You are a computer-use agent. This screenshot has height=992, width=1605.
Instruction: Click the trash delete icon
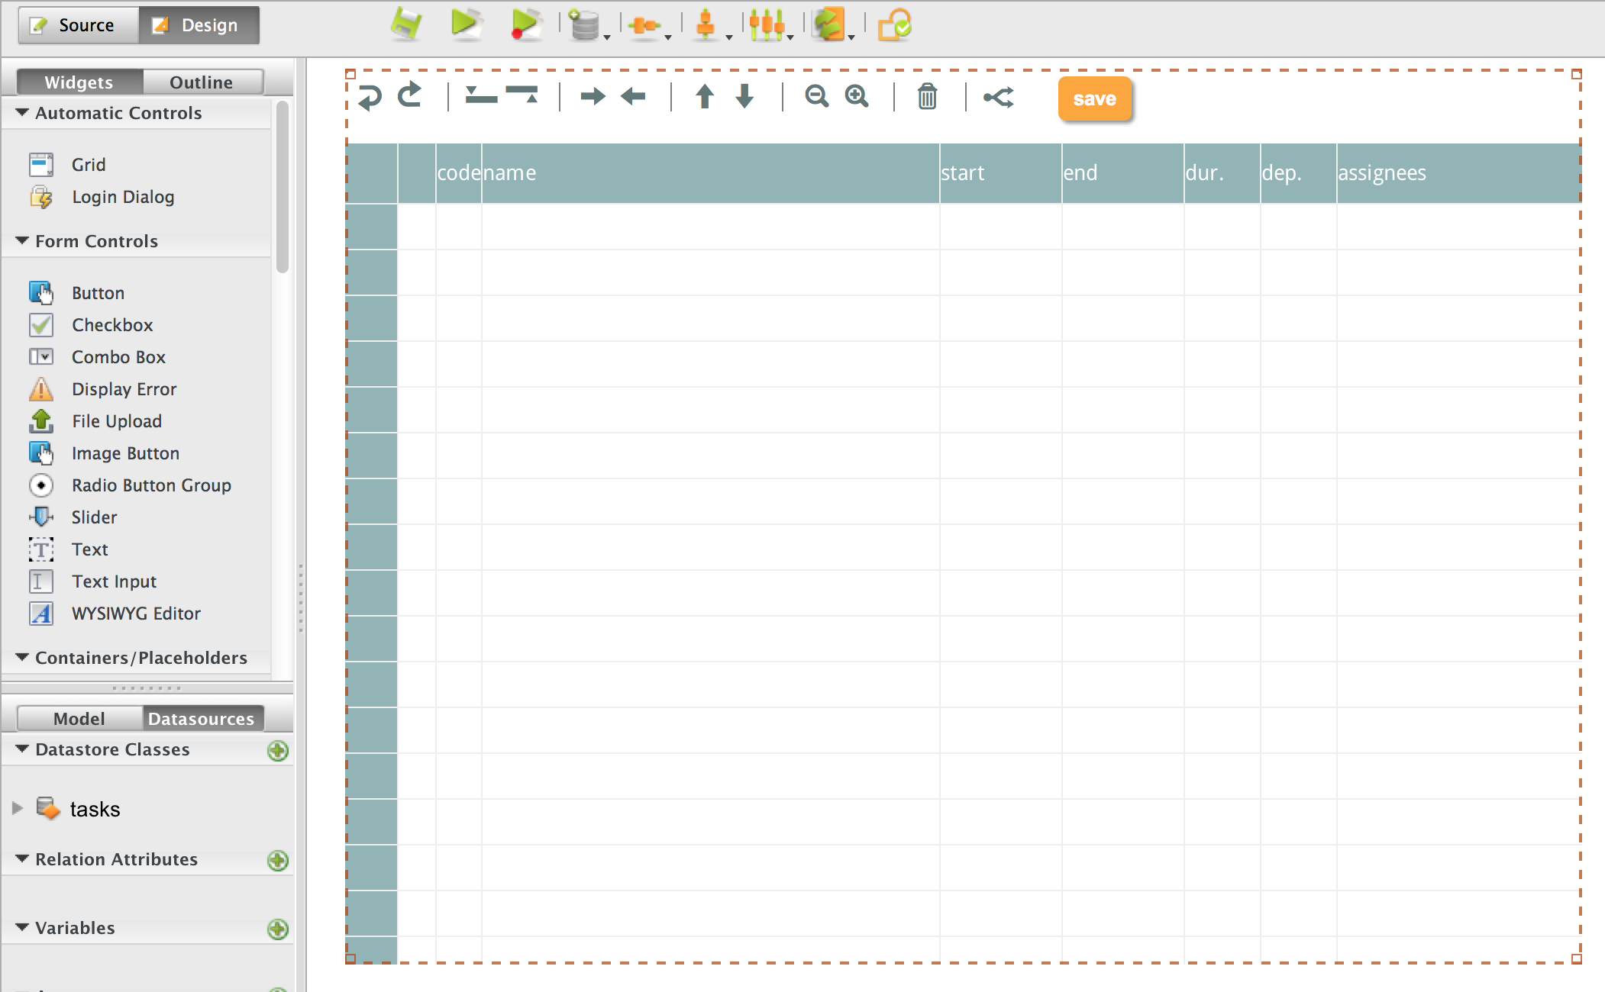click(927, 97)
